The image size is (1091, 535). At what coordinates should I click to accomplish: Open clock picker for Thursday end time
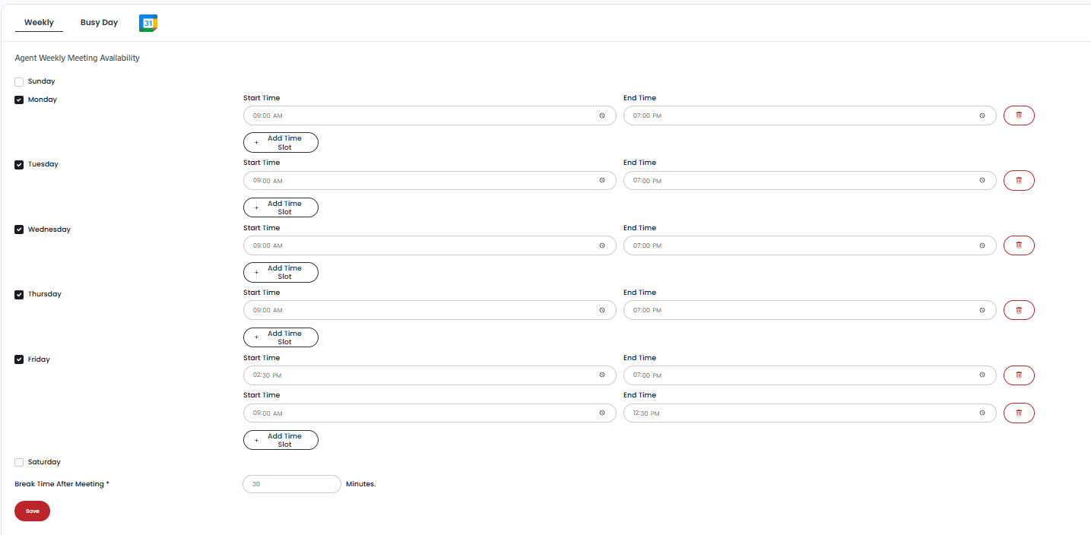tap(982, 310)
